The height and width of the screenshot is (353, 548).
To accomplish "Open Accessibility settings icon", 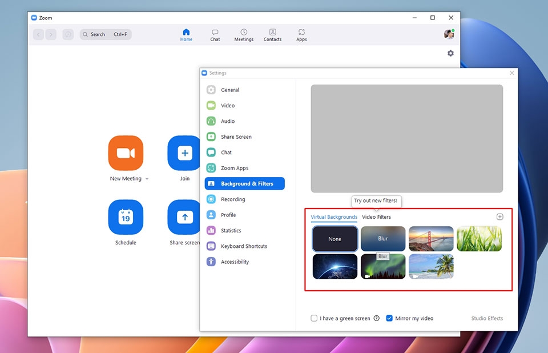I will pos(211,262).
